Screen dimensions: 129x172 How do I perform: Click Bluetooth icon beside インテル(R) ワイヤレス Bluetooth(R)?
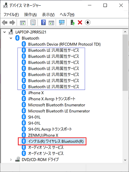point(24,141)
